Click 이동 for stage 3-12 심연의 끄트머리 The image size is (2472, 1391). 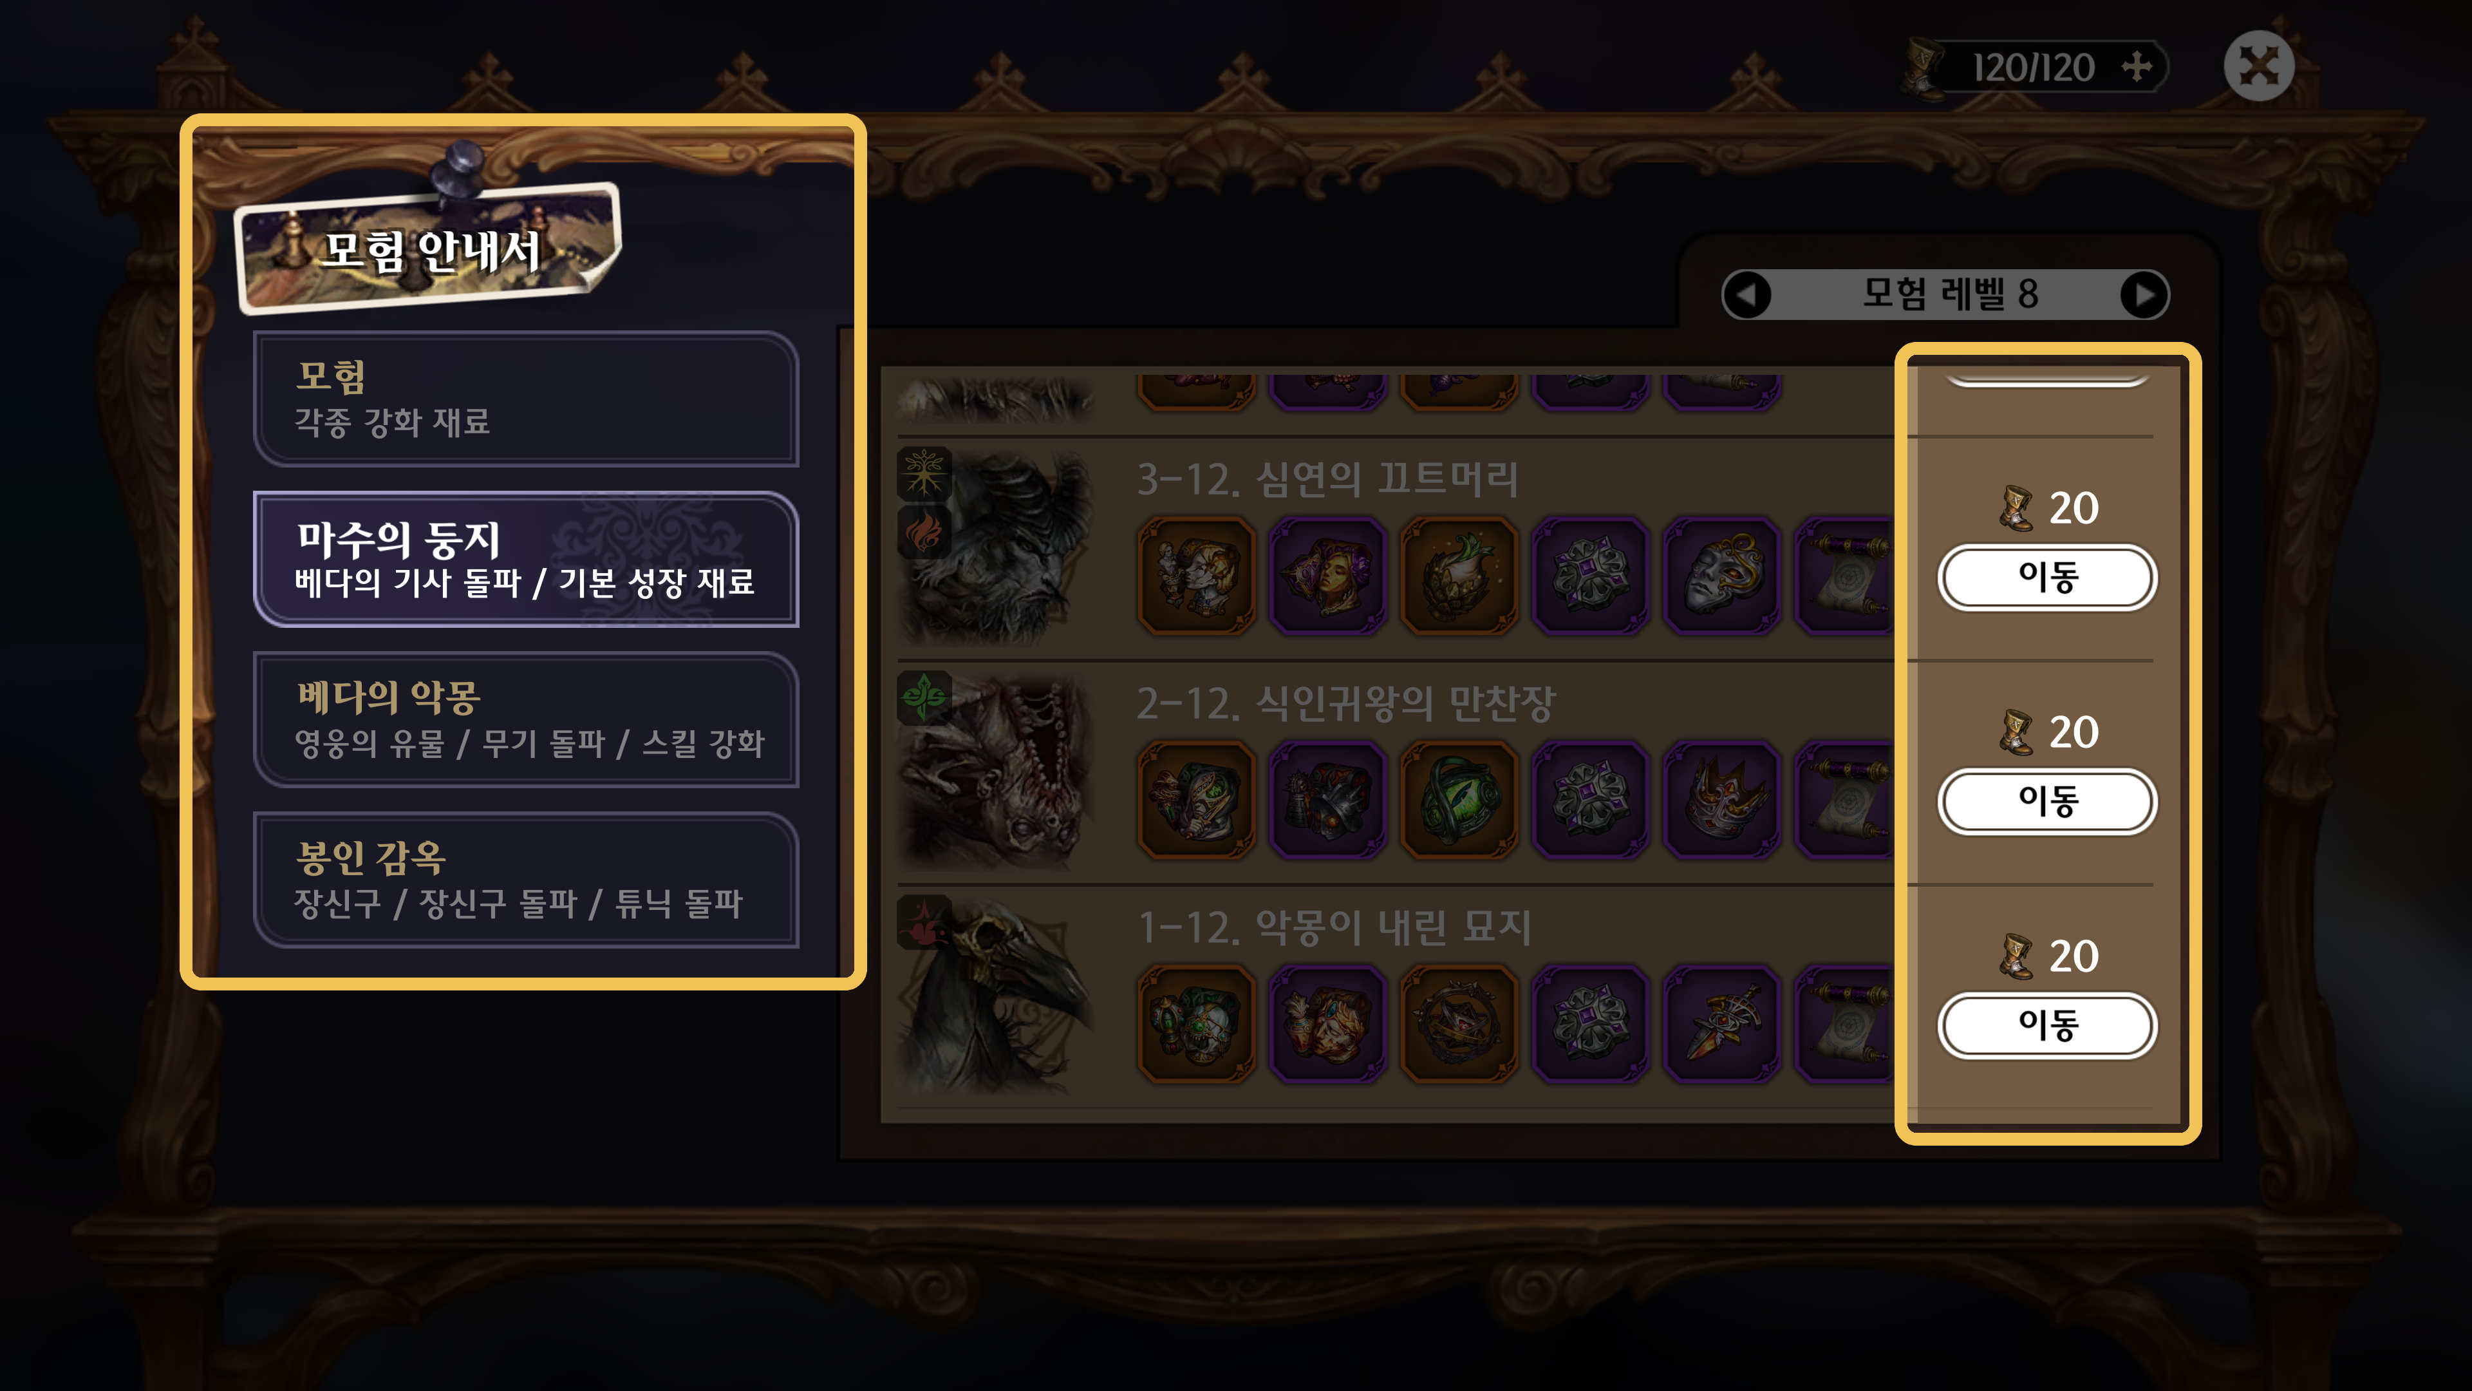2048,577
